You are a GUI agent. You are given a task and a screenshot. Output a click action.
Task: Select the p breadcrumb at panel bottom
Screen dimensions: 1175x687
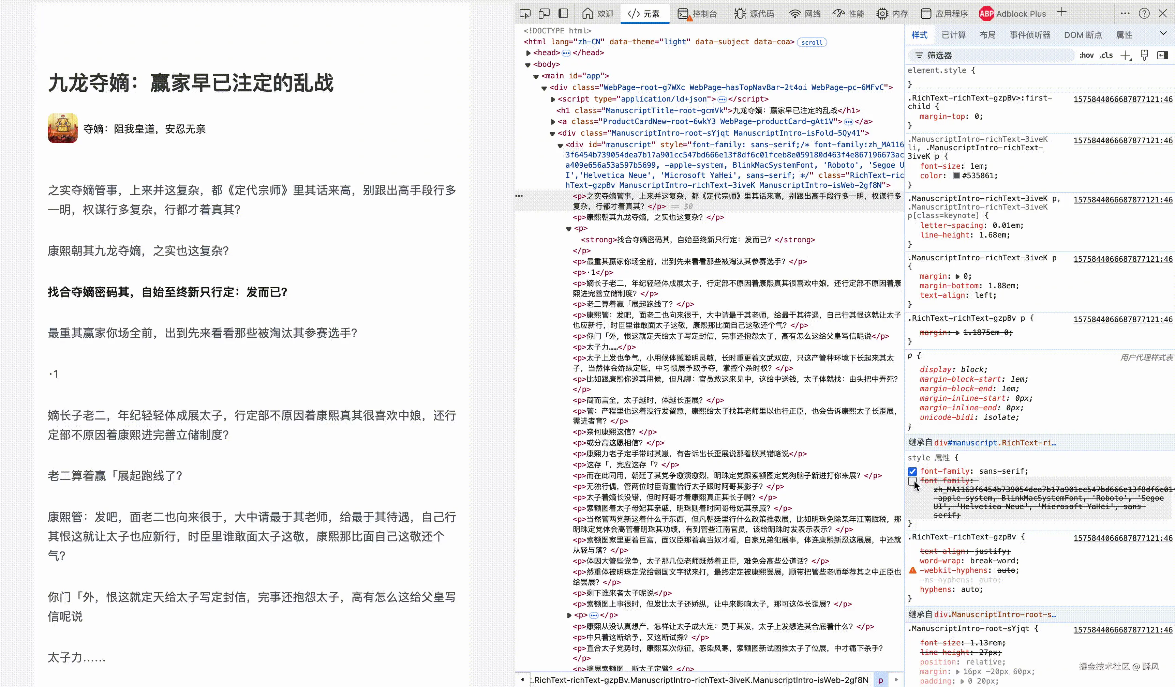(x=880, y=680)
